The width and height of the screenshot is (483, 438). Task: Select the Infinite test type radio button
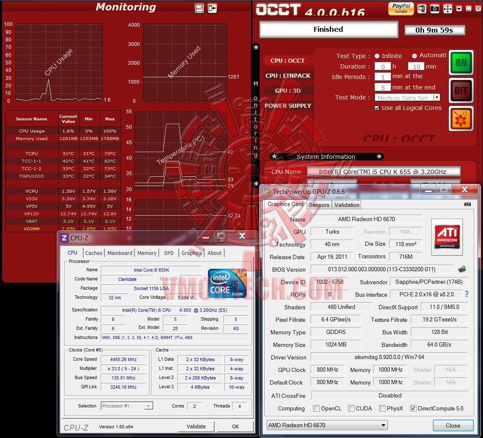point(377,56)
